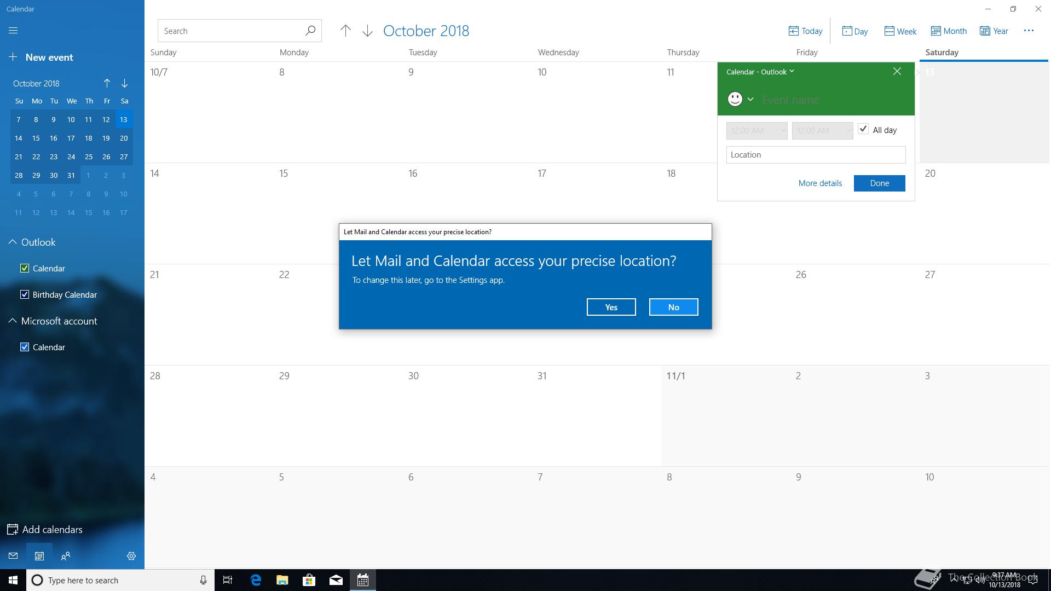The image size is (1051, 591).
Task: Open the hamburger navigation menu
Action: (13, 31)
